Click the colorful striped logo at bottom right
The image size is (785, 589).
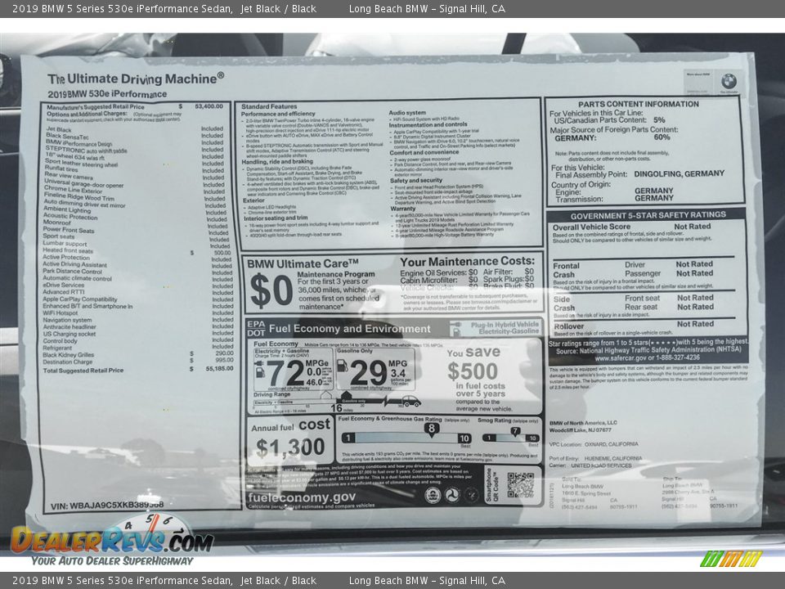tap(731, 559)
